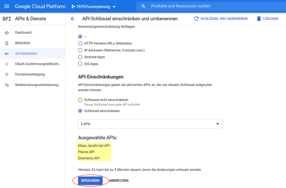The height and width of the screenshot is (188, 286).
Task: Select the IP-Adressen radio option
Action: point(80,50)
